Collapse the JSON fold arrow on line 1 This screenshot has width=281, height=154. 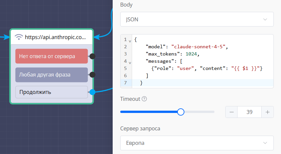[130, 41]
